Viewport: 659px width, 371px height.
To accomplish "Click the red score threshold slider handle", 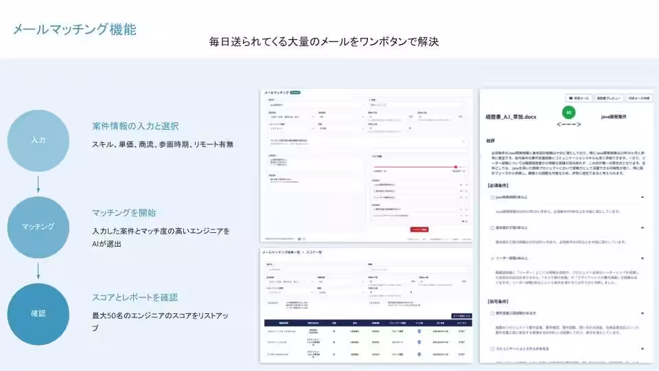I will coord(456,167).
